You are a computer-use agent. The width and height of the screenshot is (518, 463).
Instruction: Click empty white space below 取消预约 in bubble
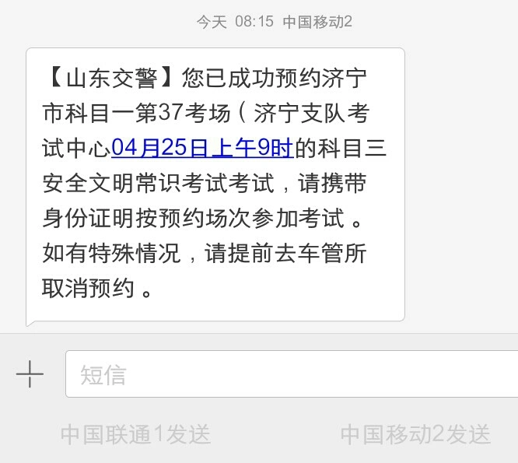(x=215, y=310)
